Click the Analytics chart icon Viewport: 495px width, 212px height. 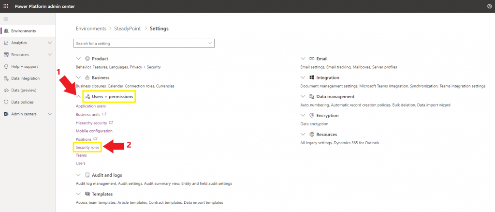coord(6,43)
